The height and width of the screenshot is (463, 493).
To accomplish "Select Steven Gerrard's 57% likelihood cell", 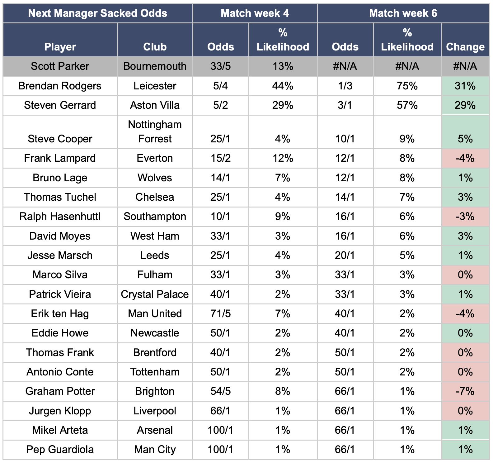I will click(x=407, y=105).
